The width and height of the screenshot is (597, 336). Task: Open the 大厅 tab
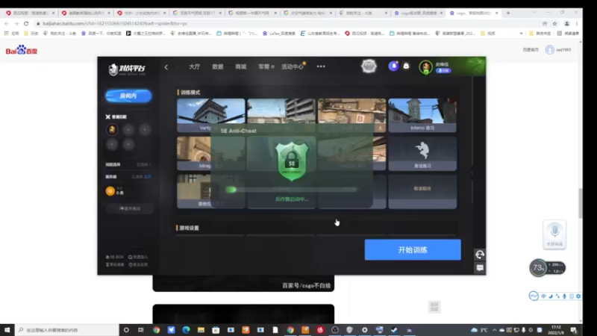pos(194,66)
